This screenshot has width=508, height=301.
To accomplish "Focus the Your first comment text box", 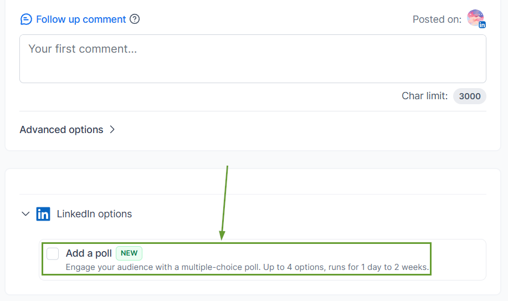I will 253,59.
